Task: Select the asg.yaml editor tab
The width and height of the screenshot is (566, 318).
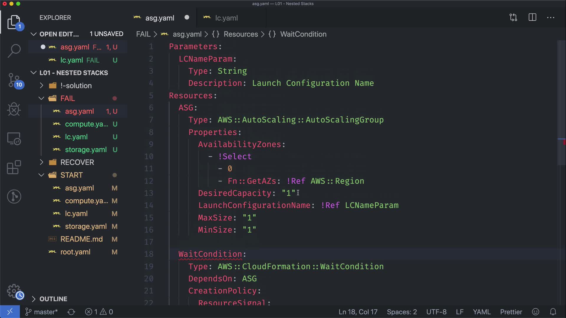Action: click(159, 18)
